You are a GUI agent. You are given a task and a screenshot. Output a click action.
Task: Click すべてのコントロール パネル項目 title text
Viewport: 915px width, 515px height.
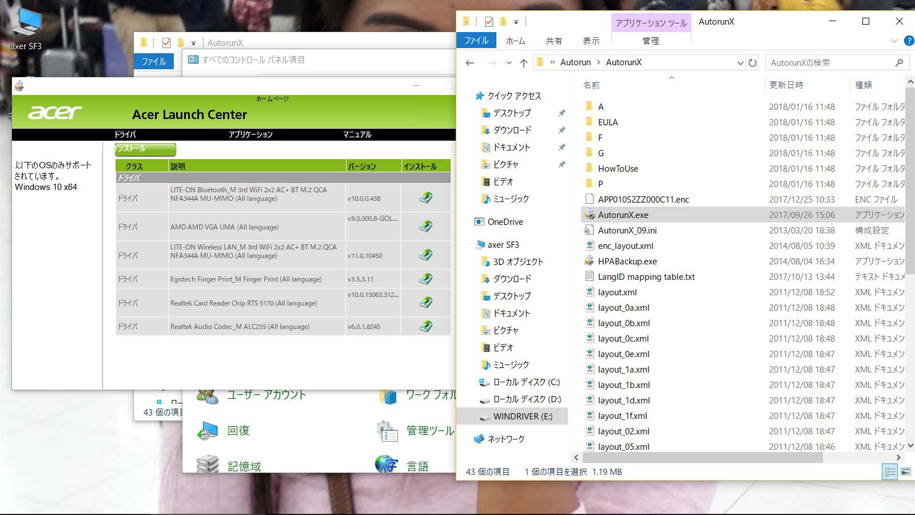tap(253, 60)
